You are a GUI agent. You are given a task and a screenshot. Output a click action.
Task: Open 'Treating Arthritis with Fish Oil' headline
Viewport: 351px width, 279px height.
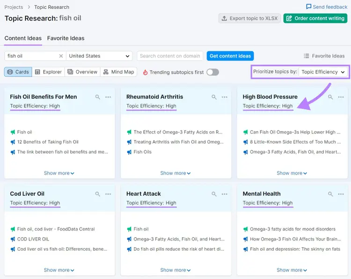tap(178, 142)
